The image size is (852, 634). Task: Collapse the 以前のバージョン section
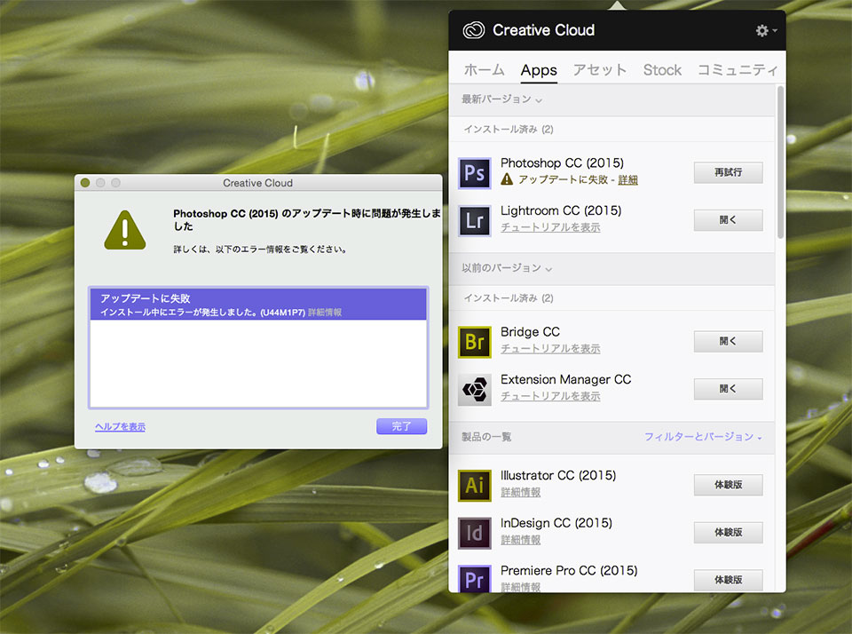(x=507, y=268)
